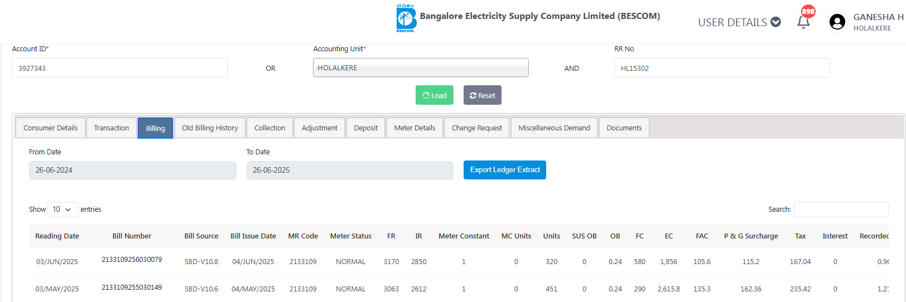Viewport: 906px width, 302px height.
Task: Click the GANESHA H user name
Action: [878, 17]
